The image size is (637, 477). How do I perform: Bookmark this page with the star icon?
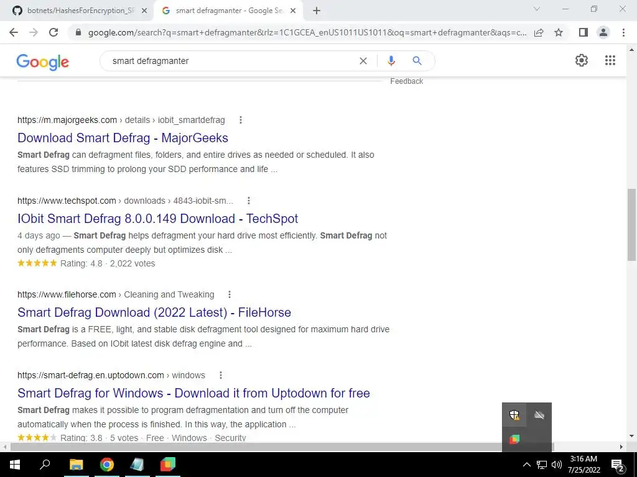[559, 32]
